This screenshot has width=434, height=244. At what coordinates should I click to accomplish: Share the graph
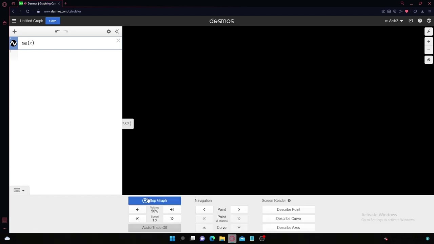pyautogui.click(x=411, y=21)
